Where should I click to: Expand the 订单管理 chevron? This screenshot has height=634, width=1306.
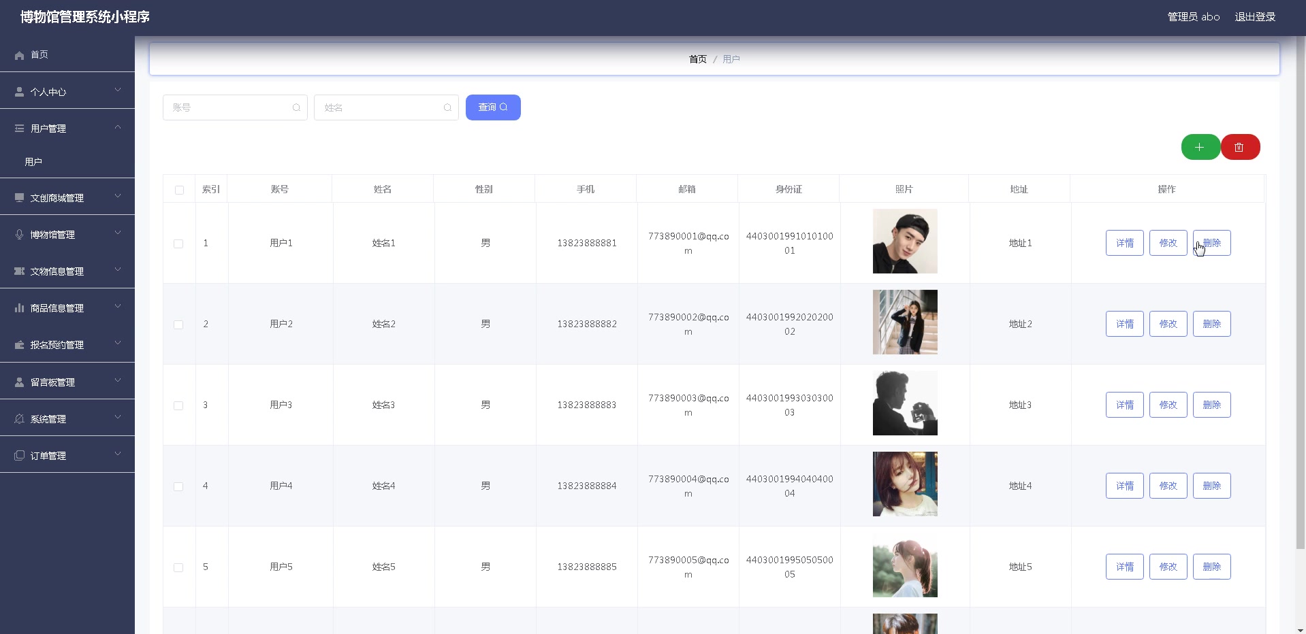118,454
